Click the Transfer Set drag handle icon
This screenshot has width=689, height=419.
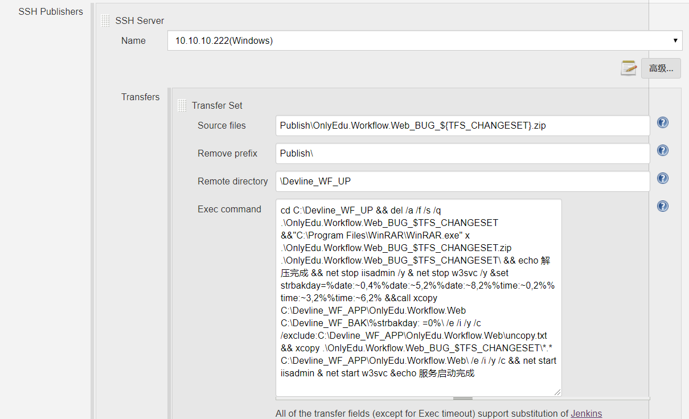point(182,105)
